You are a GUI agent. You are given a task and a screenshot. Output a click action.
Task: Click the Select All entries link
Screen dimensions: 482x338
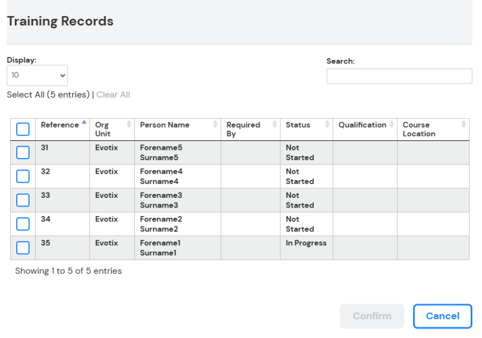48,95
